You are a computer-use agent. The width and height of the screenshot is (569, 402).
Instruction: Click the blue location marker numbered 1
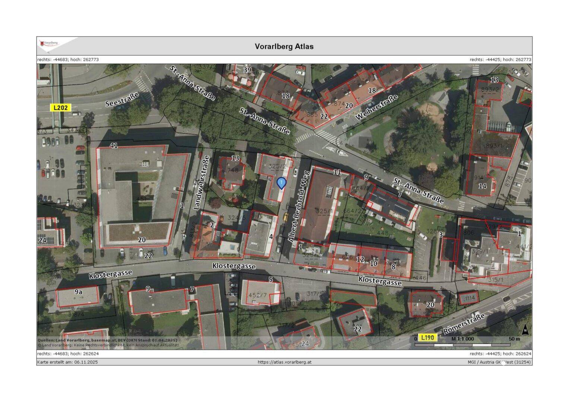coord(281,183)
